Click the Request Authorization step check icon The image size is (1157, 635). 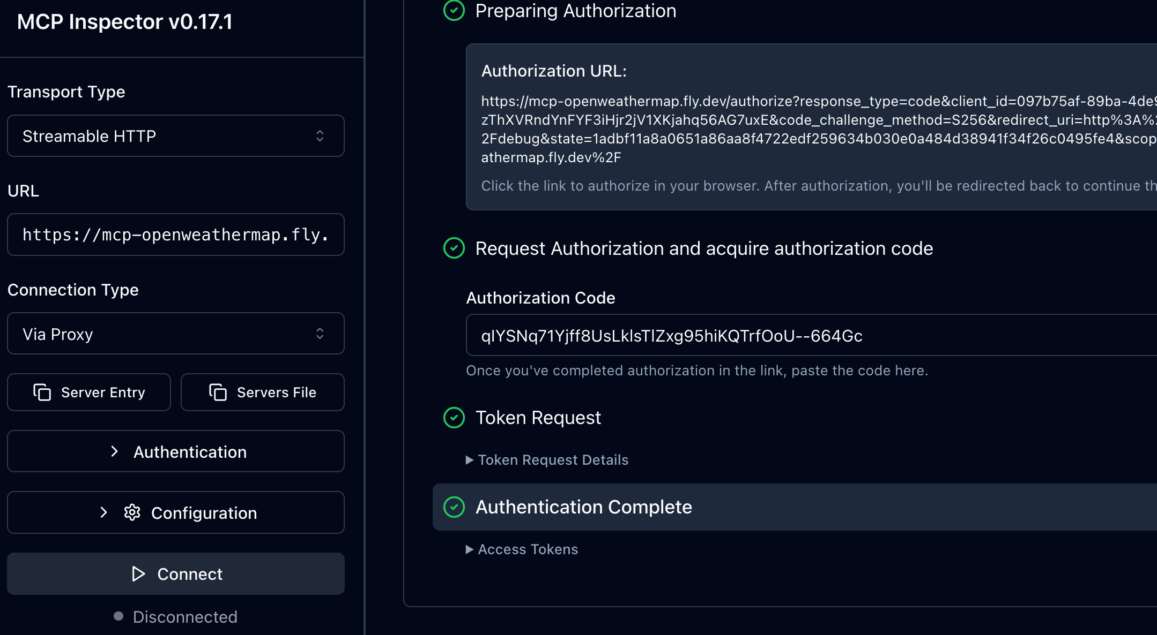point(454,248)
